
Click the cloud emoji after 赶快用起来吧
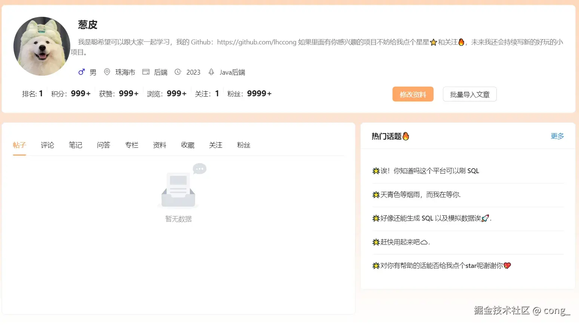tap(424, 242)
